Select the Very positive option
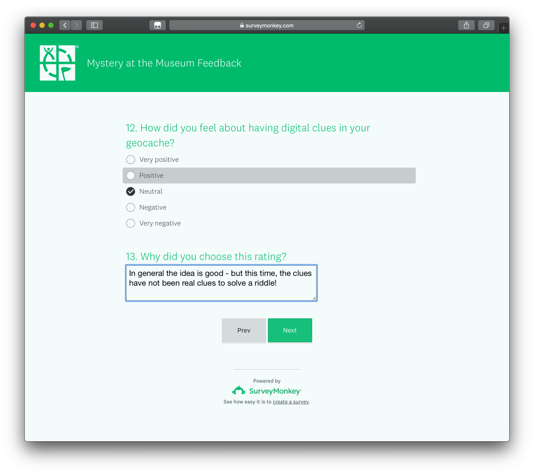Screen dimensions: 534x474 (x=153, y=160)
